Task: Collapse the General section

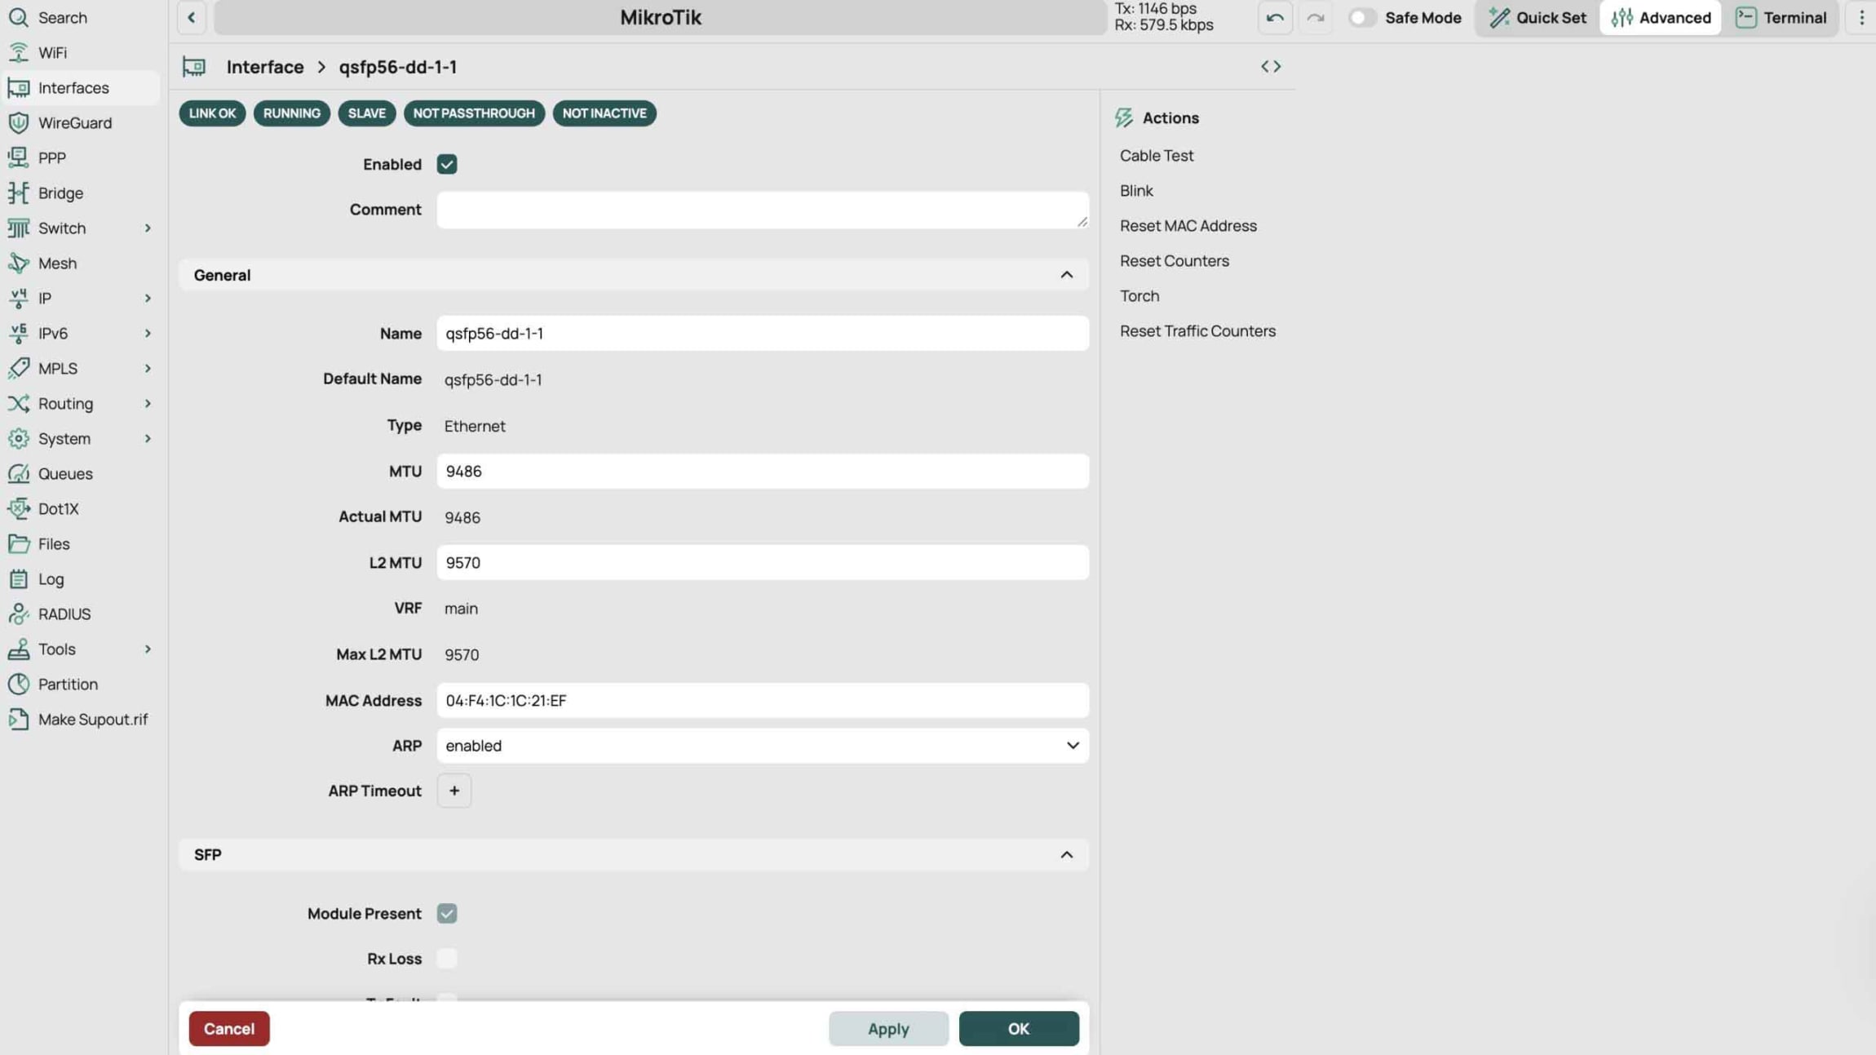Action: 1067,274
